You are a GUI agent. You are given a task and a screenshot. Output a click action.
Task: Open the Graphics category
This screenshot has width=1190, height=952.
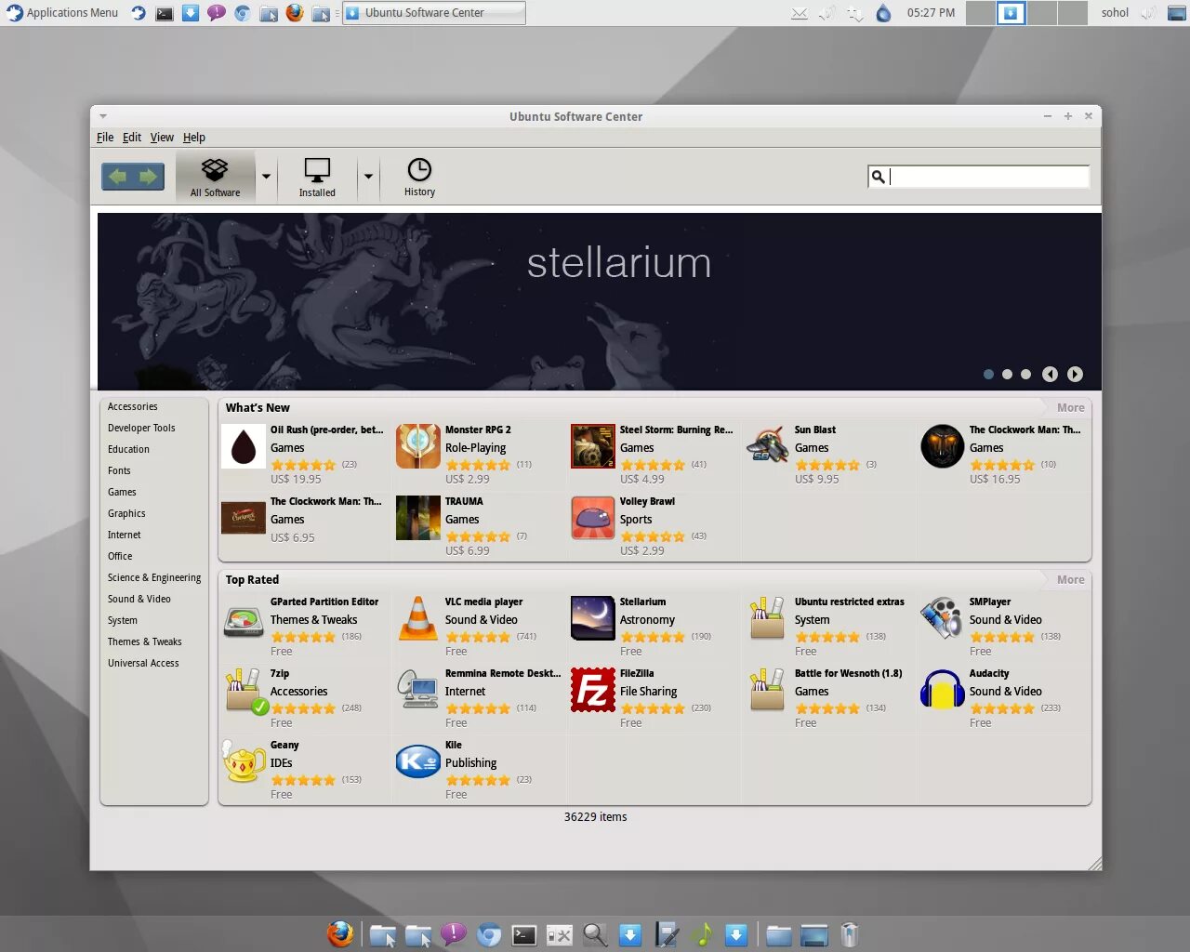(x=126, y=514)
